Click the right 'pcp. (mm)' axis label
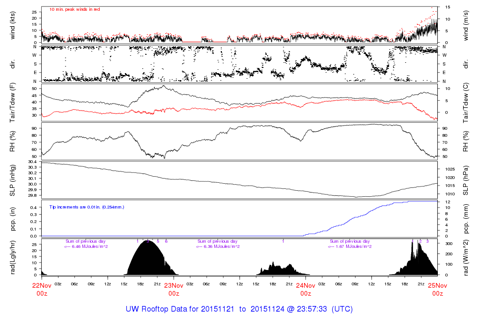Viewport: 479px width, 328px height. [465, 219]
